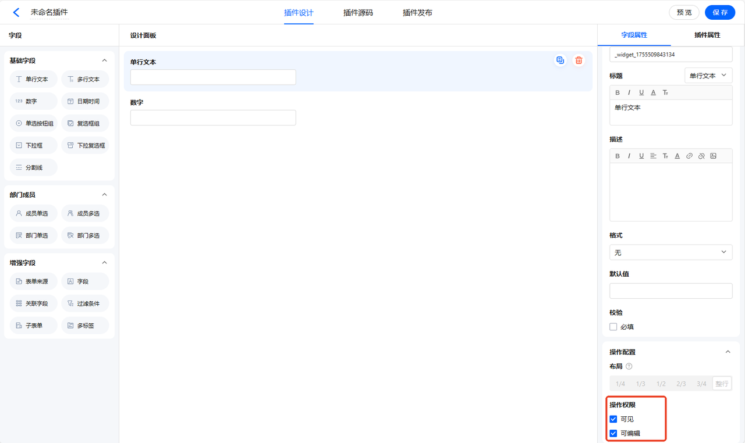745x443 pixels.
Task: Enable the 必填 validation checkbox
Action: [613, 327]
